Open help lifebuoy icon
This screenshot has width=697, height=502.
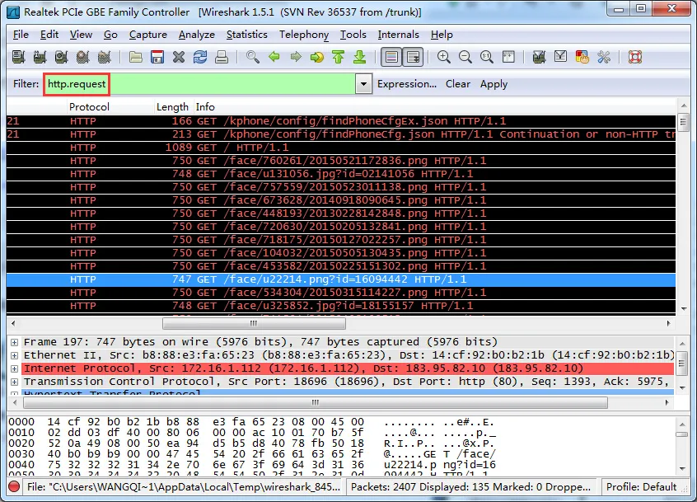(x=635, y=57)
